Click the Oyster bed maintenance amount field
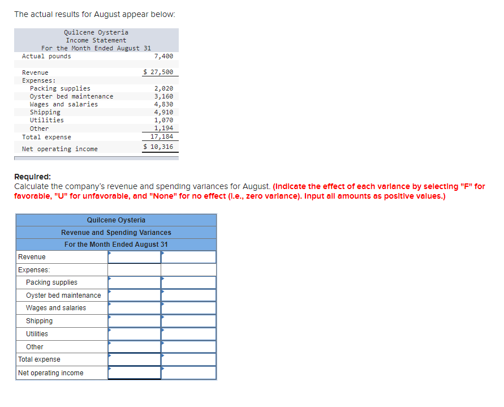This screenshot has width=504, height=407. coord(134,295)
